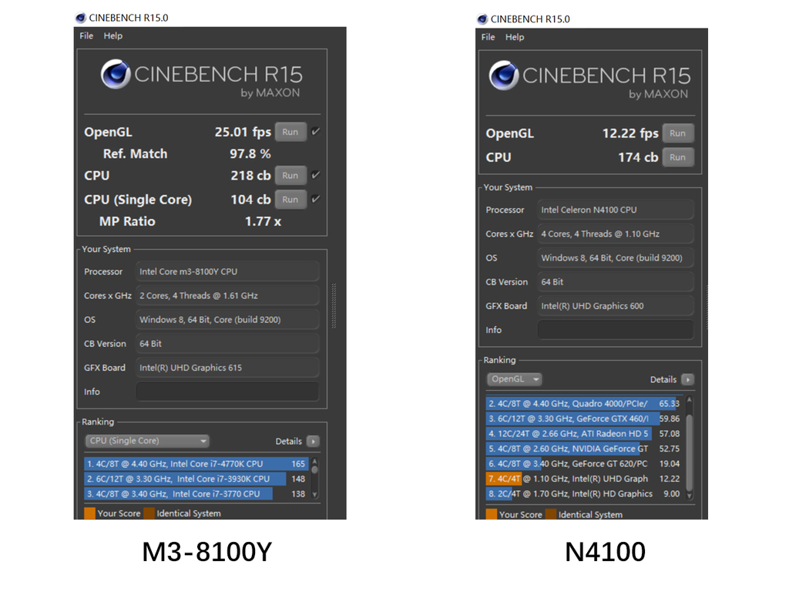This screenshot has width=789, height=592.
Task: Select ranking row ATI Radeon HD 5
Action: (x=584, y=434)
